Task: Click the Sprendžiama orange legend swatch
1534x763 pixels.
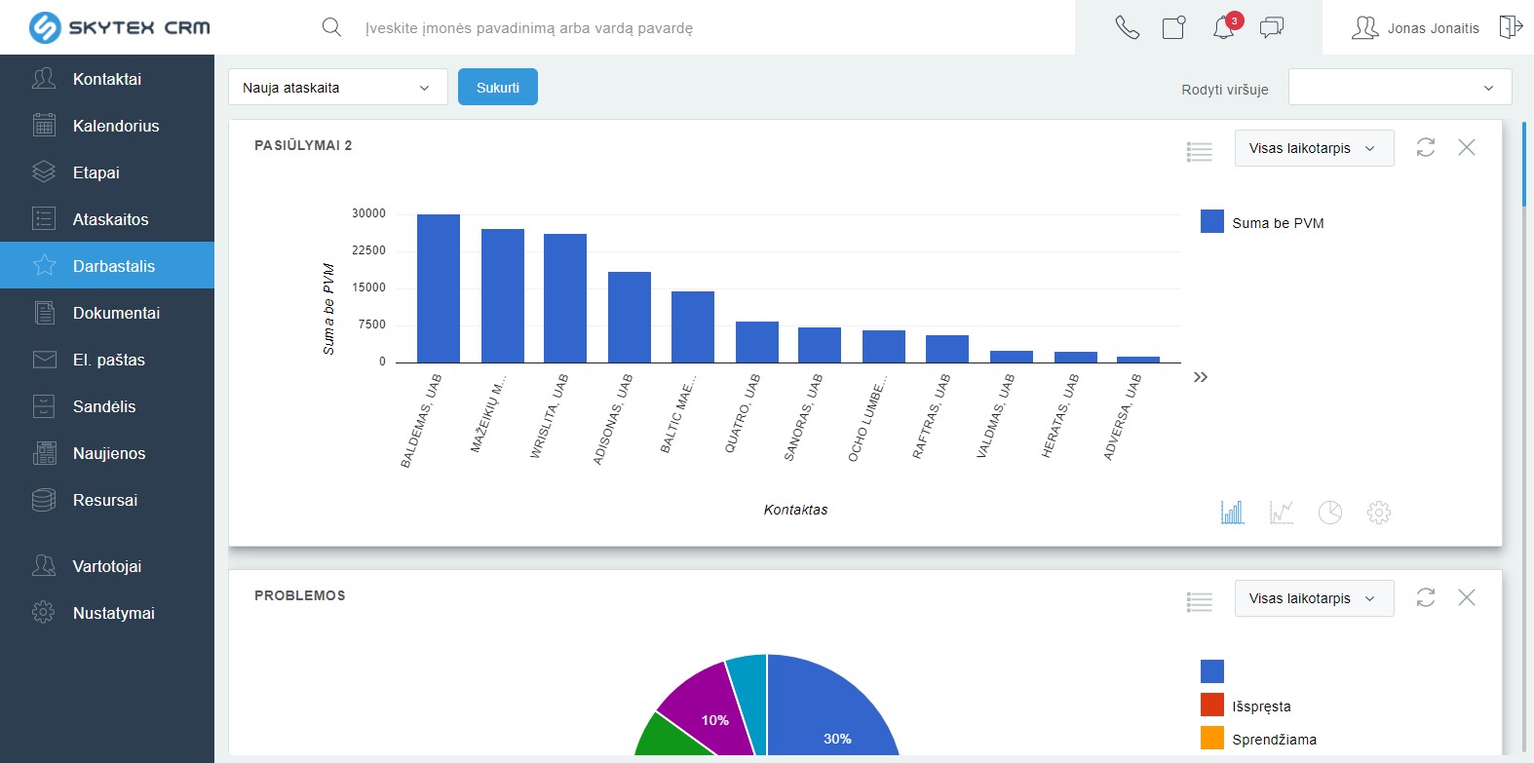Action: (x=1212, y=738)
